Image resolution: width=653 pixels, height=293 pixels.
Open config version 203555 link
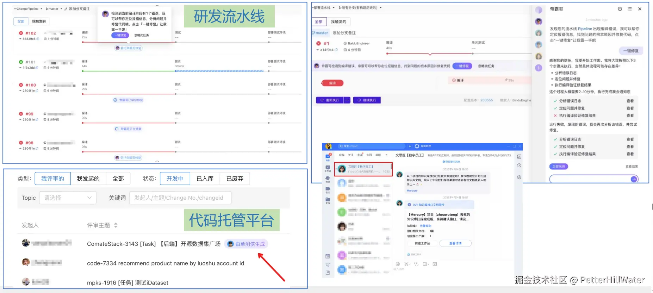pos(487,100)
